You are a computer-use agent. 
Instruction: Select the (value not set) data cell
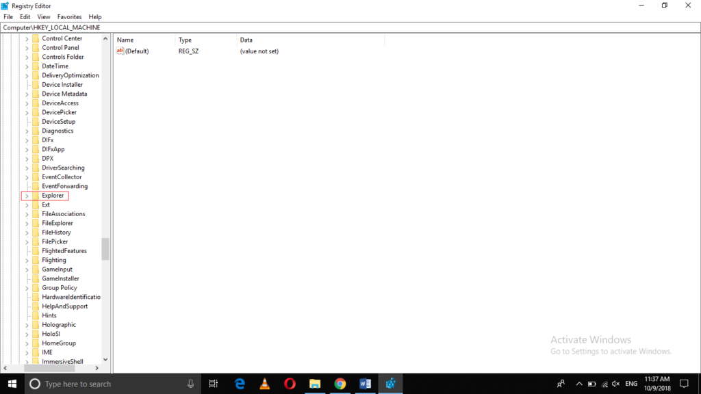259,51
